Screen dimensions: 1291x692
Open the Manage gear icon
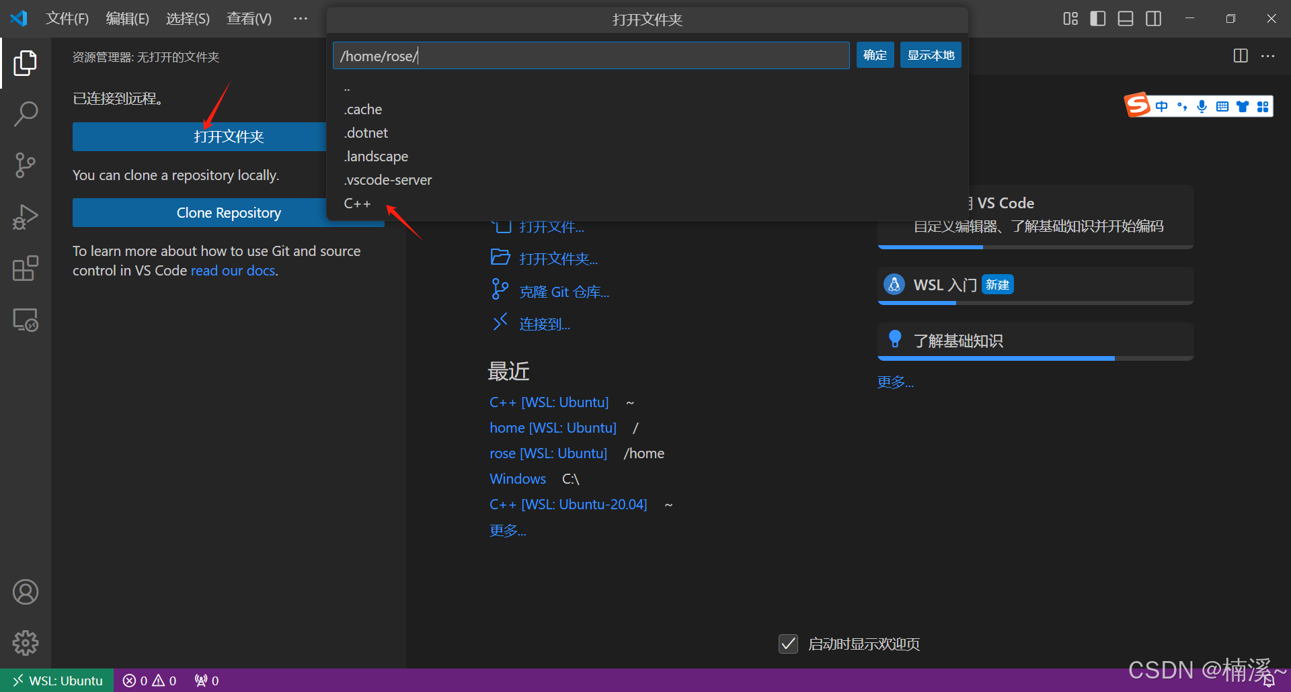[x=26, y=643]
